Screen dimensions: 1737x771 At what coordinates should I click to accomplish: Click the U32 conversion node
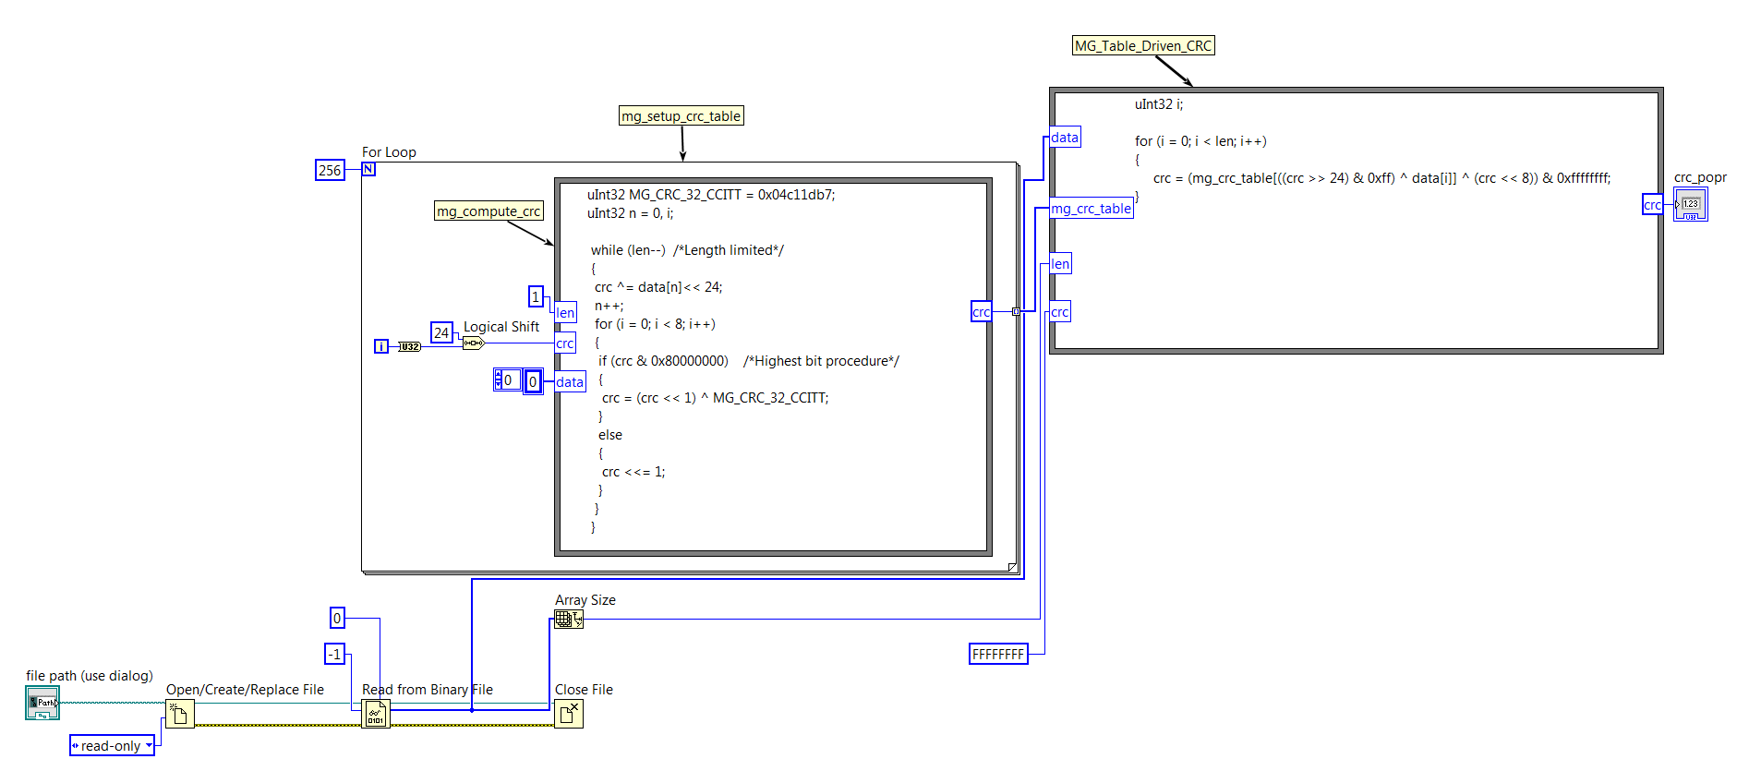pos(409,346)
